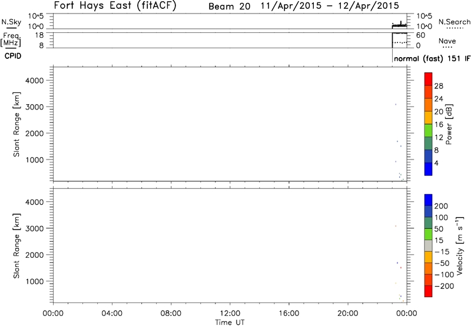471x326 pixels.
Task: Click the 'N.Sky' axis label
Action: click(x=11, y=22)
